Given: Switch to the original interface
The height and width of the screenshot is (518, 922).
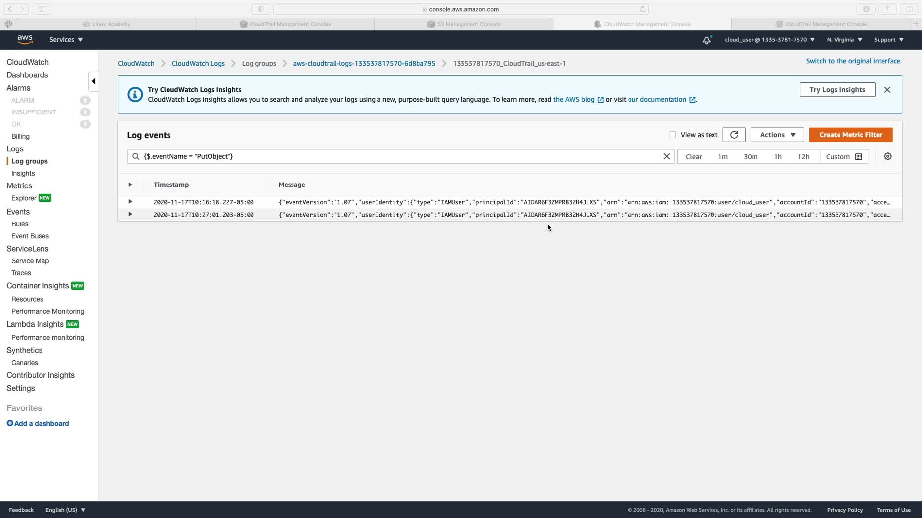Looking at the screenshot, I should point(854,61).
